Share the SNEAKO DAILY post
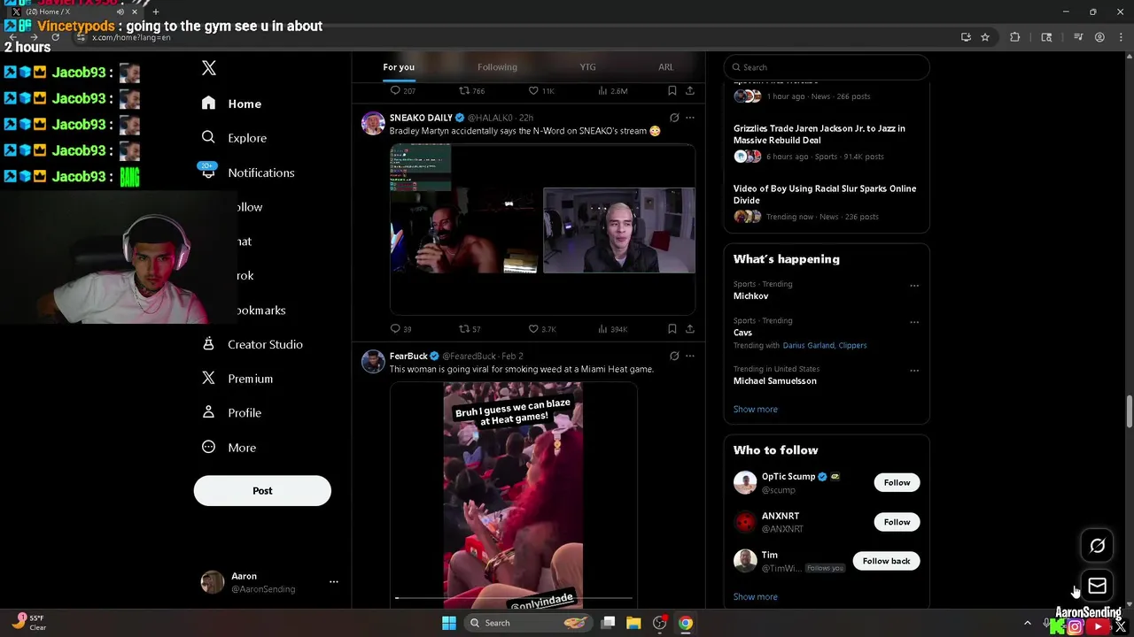 pyautogui.click(x=690, y=329)
